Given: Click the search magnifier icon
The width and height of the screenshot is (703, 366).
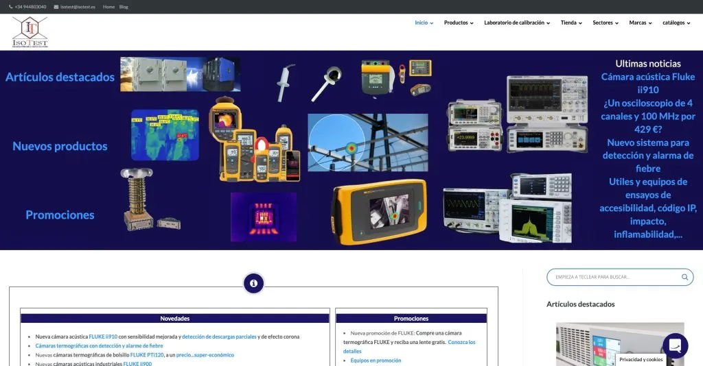Looking at the screenshot, I should (684, 277).
